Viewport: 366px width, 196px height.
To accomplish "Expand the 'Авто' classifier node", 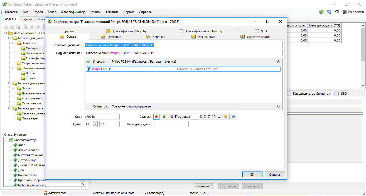I will pyautogui.click(x=10, y=145).
